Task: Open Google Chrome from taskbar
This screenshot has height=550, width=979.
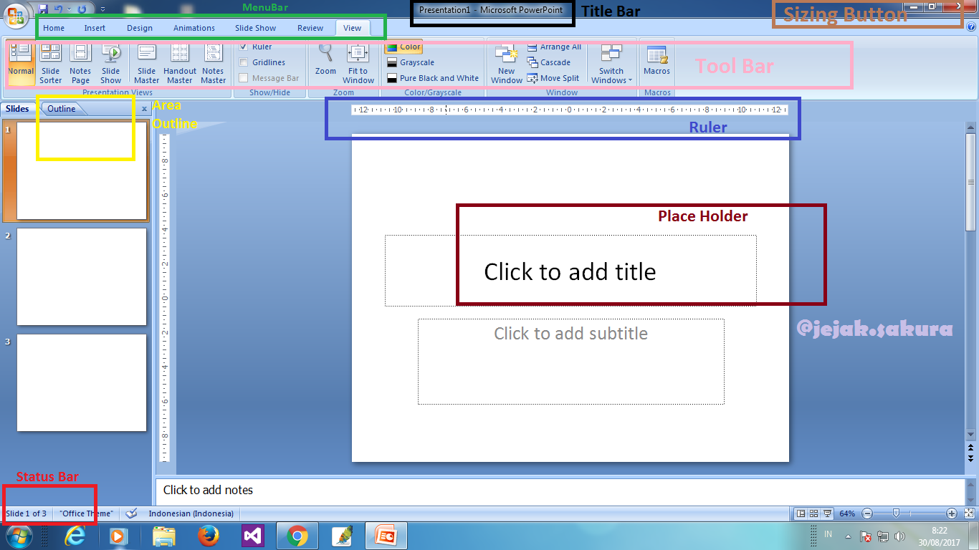Action: coord(297,536)
